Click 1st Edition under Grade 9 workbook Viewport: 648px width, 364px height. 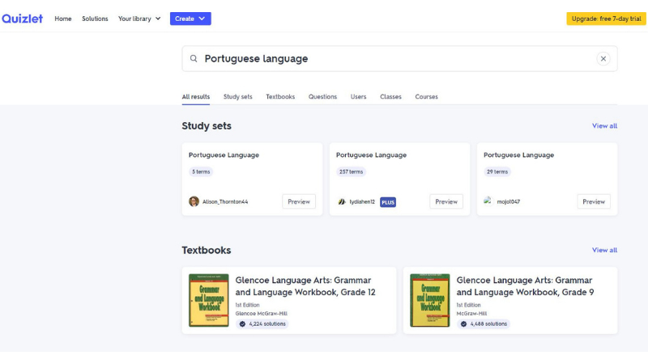coord(469,305)
